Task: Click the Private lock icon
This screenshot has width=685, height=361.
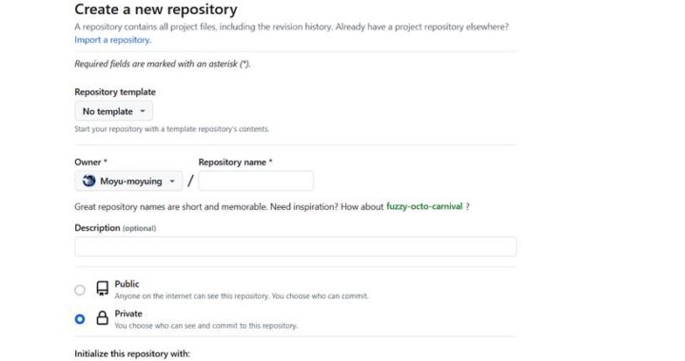Action: click(102, 318)
